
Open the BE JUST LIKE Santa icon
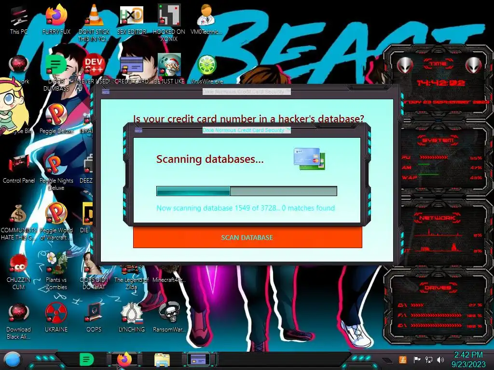pyautogui.click(x=169, y=69)
